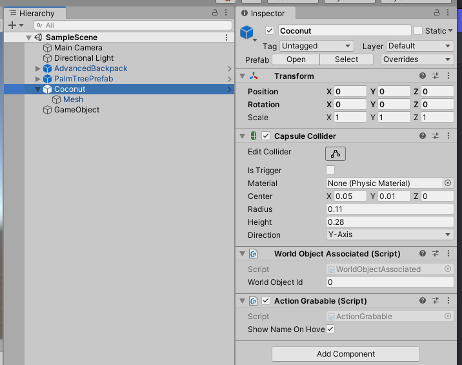This screenshot has width=462, height=365.
Task: Open Hierarchy panel options menu
Action: (226, 12)
